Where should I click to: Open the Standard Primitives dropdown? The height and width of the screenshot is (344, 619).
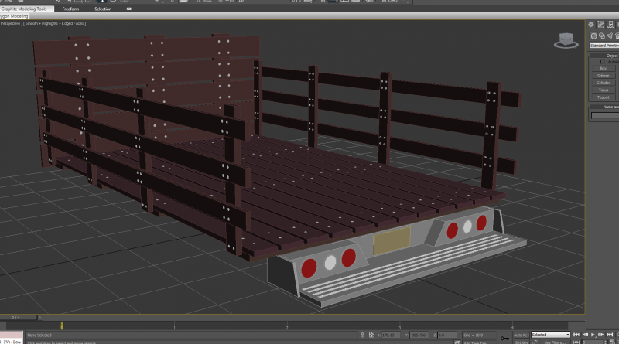click(x=604, y=46)
